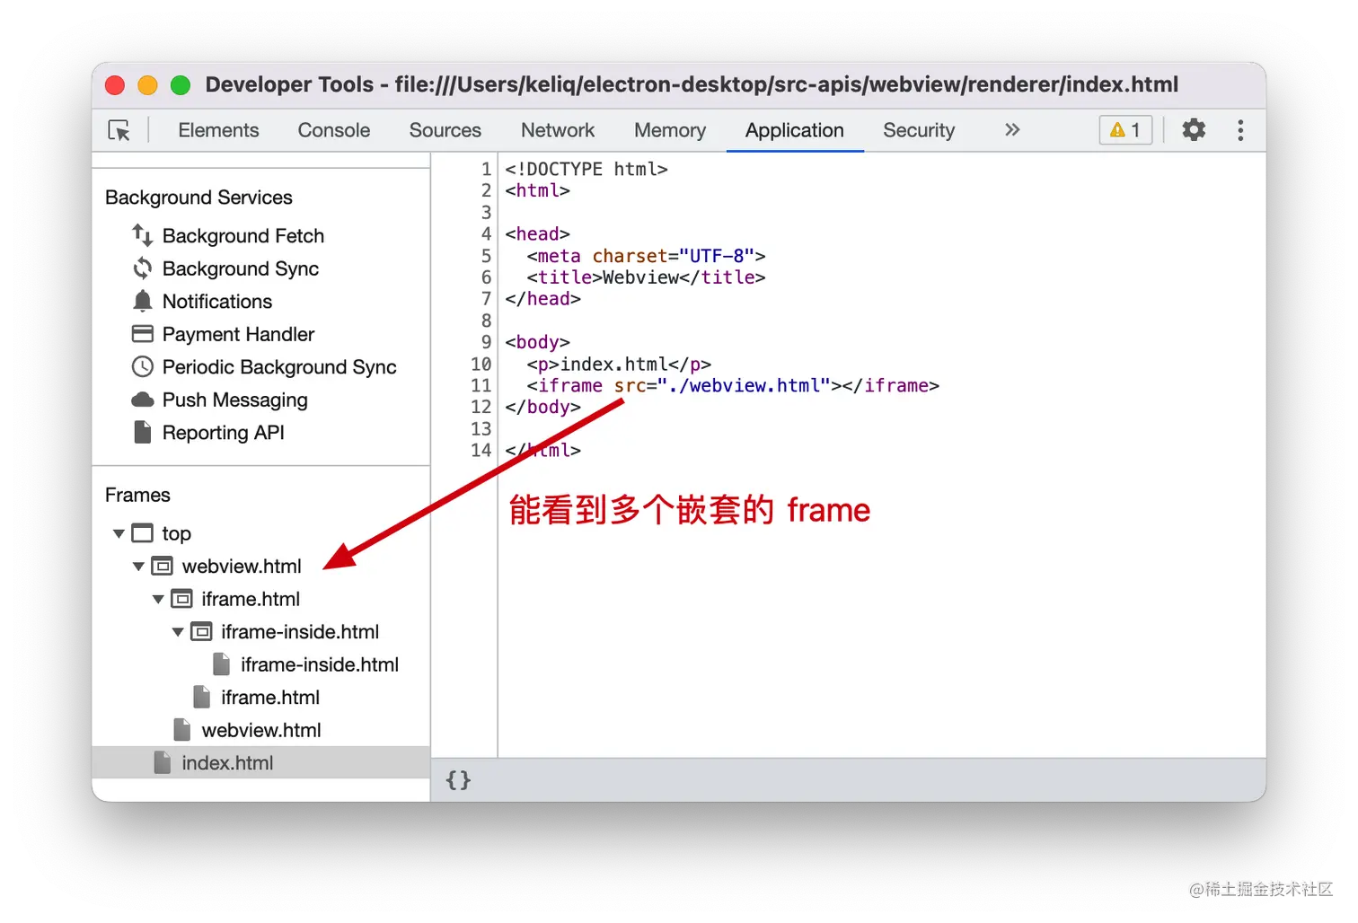
Task: Click the Periodic Background Sync clock icon
Action: click(x=143, y=366)
